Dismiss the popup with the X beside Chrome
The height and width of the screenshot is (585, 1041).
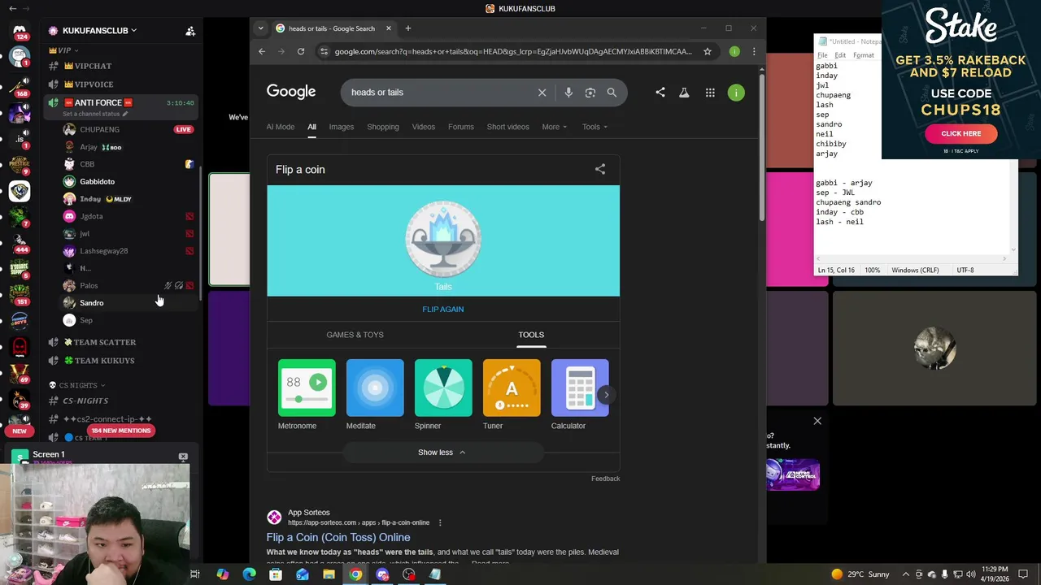pos(817,421)
